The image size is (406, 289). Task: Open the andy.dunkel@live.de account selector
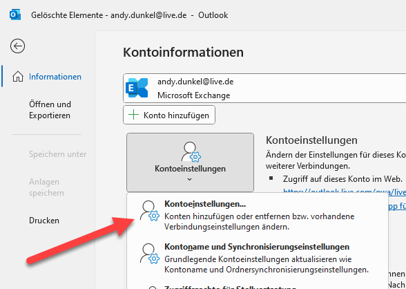tap(264, 88)
